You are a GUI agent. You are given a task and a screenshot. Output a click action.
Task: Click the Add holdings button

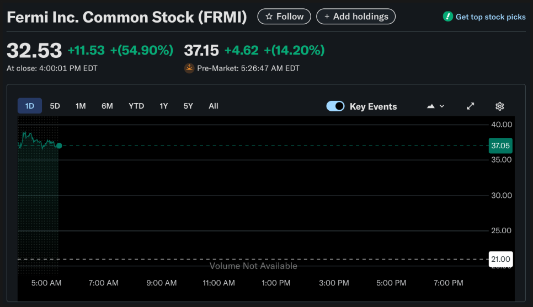(356, 17)
